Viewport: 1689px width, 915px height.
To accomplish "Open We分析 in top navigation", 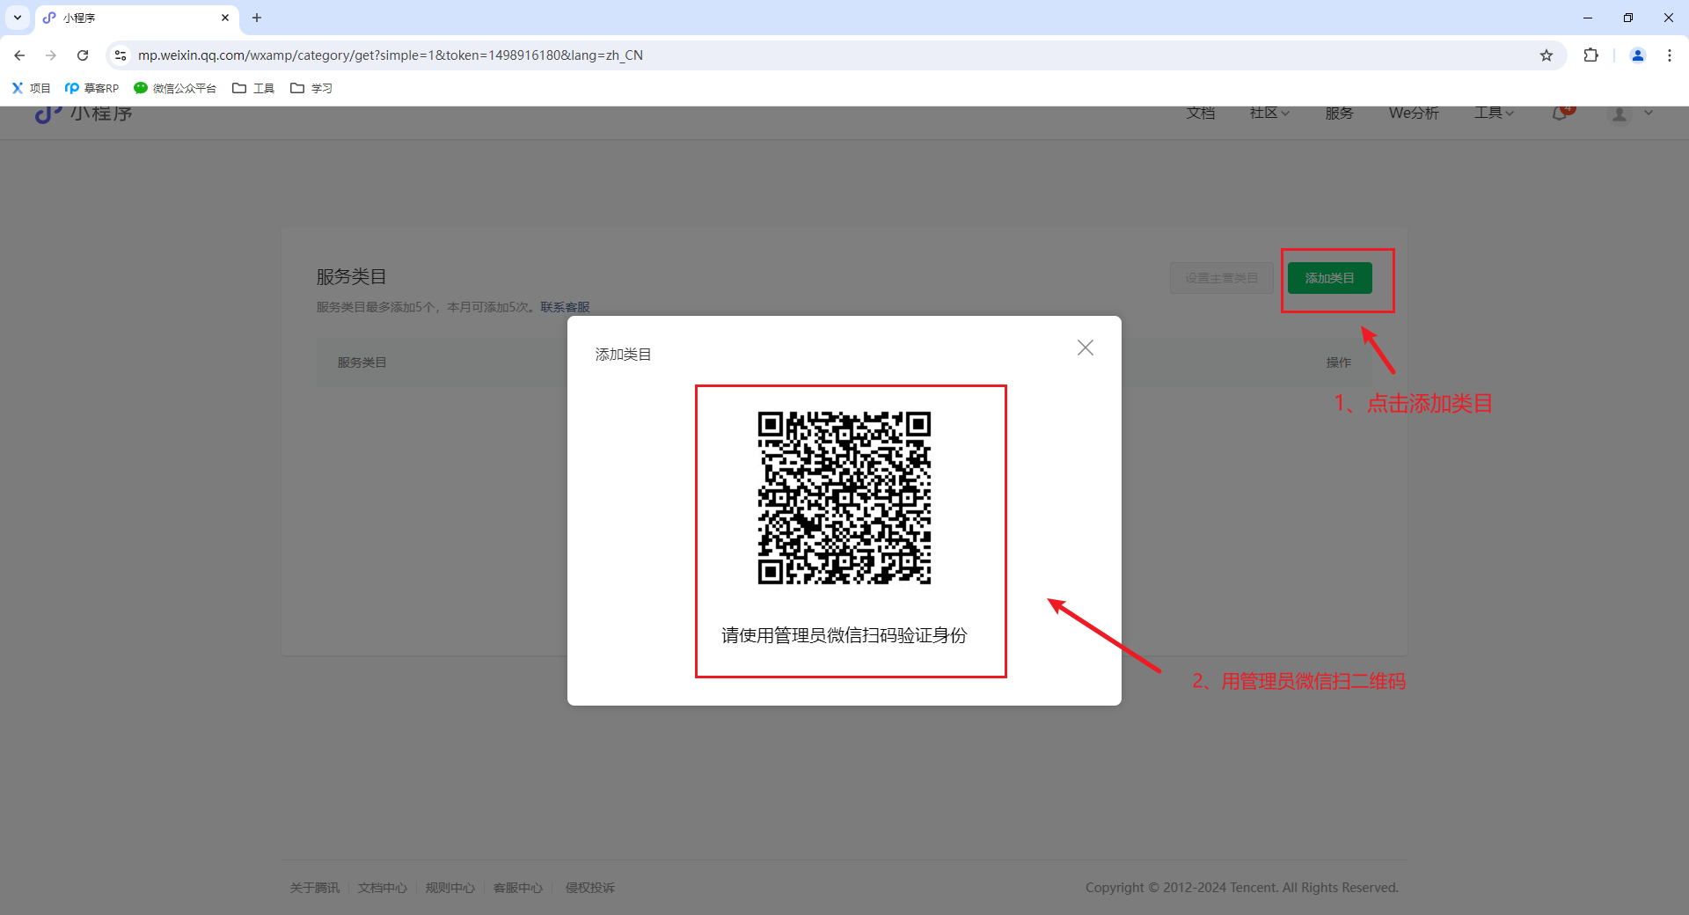I will [1414, 113].
